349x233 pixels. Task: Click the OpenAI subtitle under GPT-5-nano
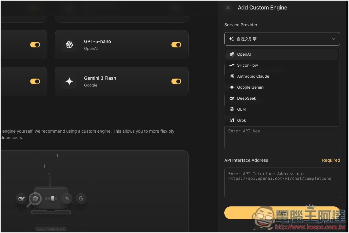(x=91, y=49)
